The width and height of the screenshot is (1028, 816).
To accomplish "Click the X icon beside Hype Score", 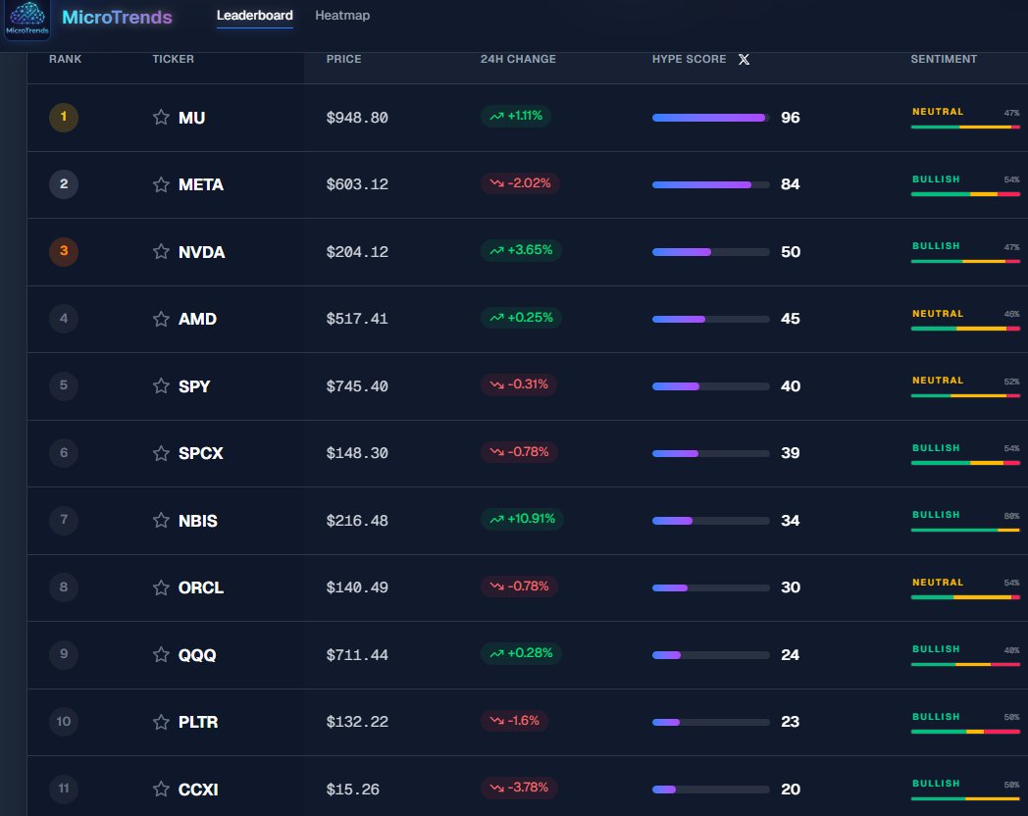I will point(744,60).
